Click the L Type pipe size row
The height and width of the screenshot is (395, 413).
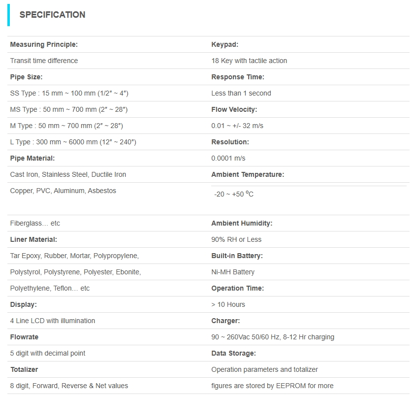coord(73,142)
